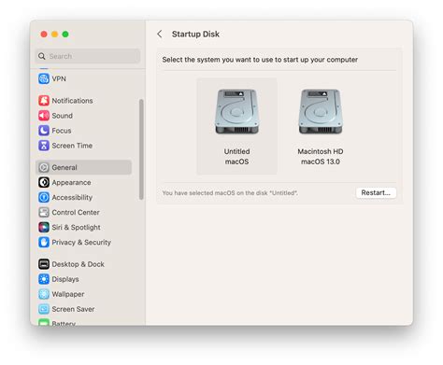The width and height of the screenshot is (443, 365).
Task: Click the search magnifier icon
Action: tap(42, 56)
